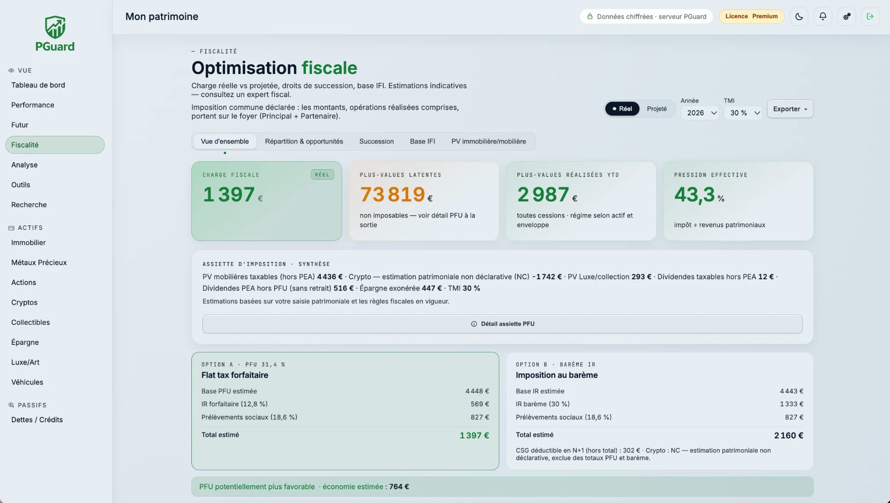890x503 pixels.
Task: Open Collectibles in the sidebar
Action: tap(55, 323)
